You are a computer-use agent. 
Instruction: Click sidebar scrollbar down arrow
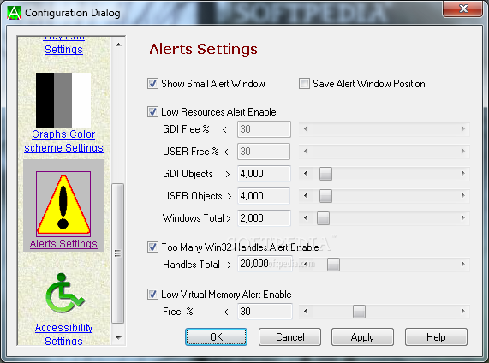(118, 337)
